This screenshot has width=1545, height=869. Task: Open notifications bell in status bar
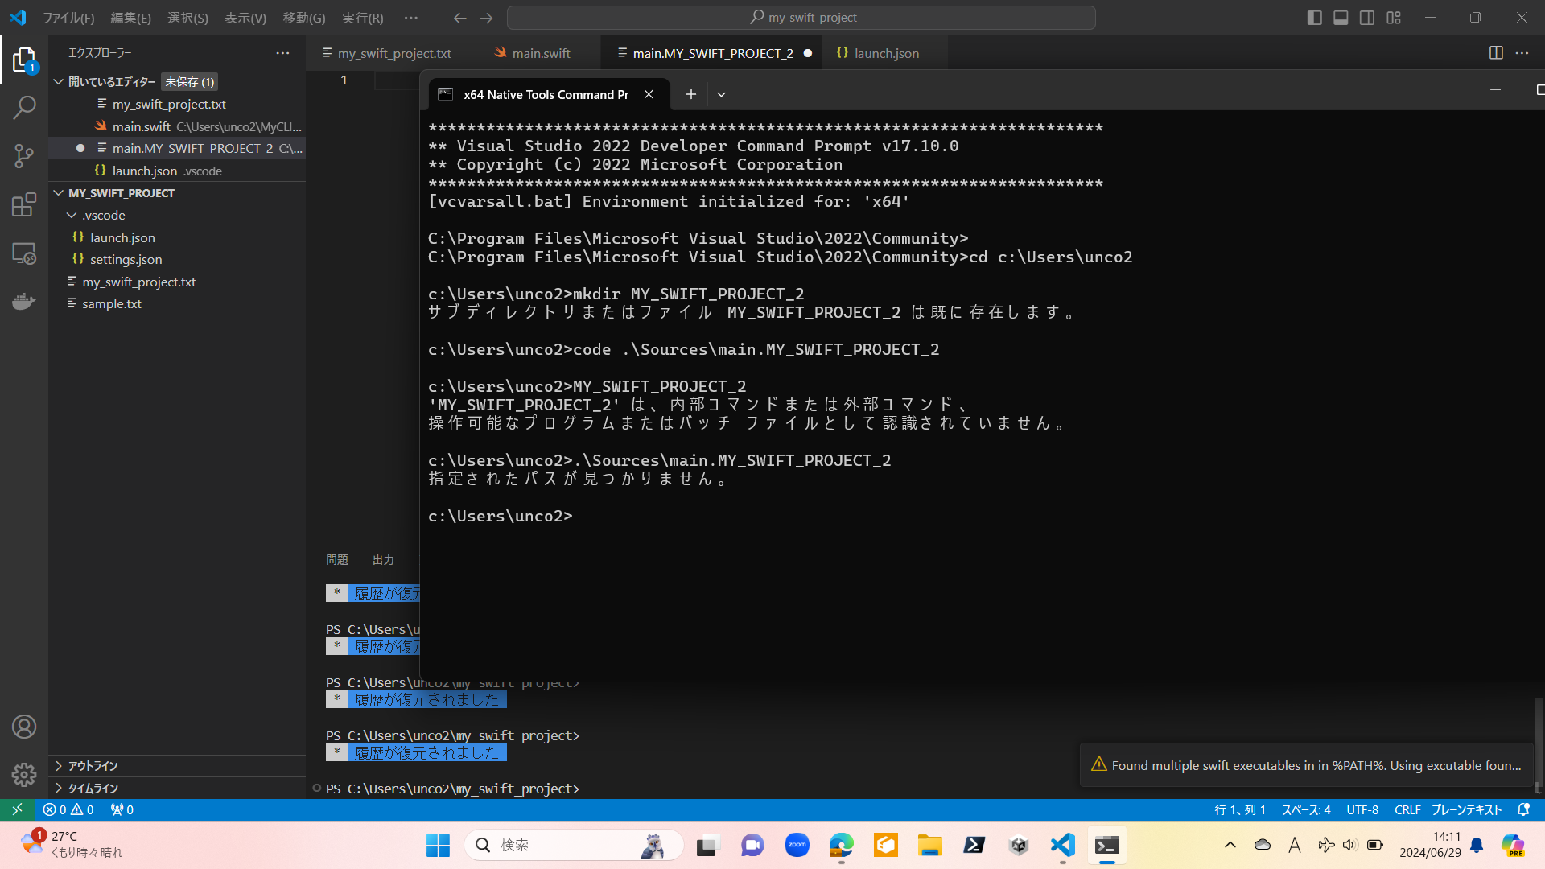point(1523,809)
